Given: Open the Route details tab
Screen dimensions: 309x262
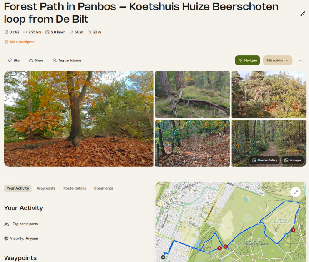Looking at the screenshot, I should [x=75, y=188].
